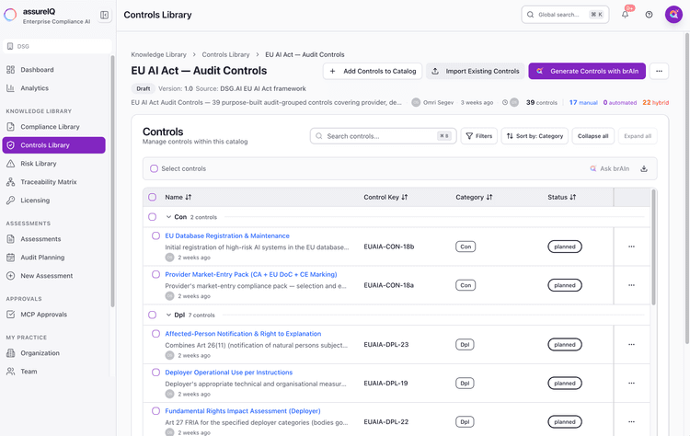Sort the table by Control Key column

[385, 197]
